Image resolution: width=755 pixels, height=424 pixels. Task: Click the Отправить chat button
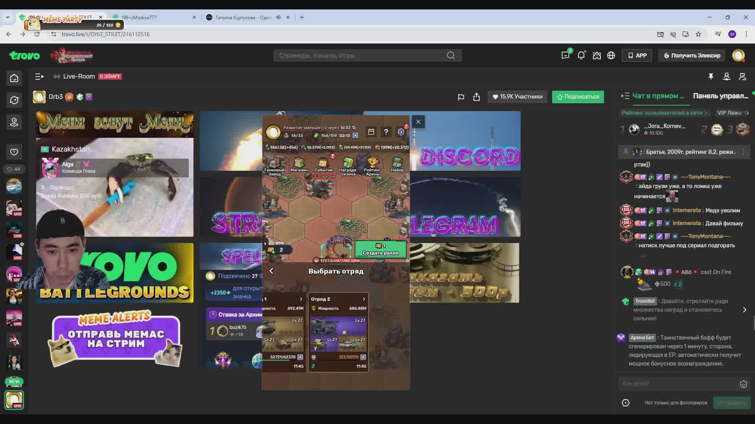tap(732, 403)
